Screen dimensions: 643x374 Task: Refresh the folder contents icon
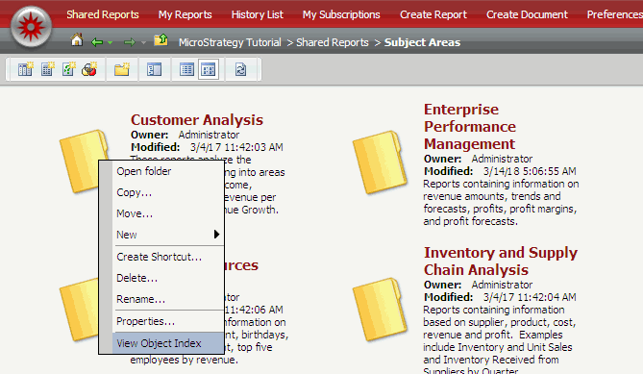pos(240,69)
